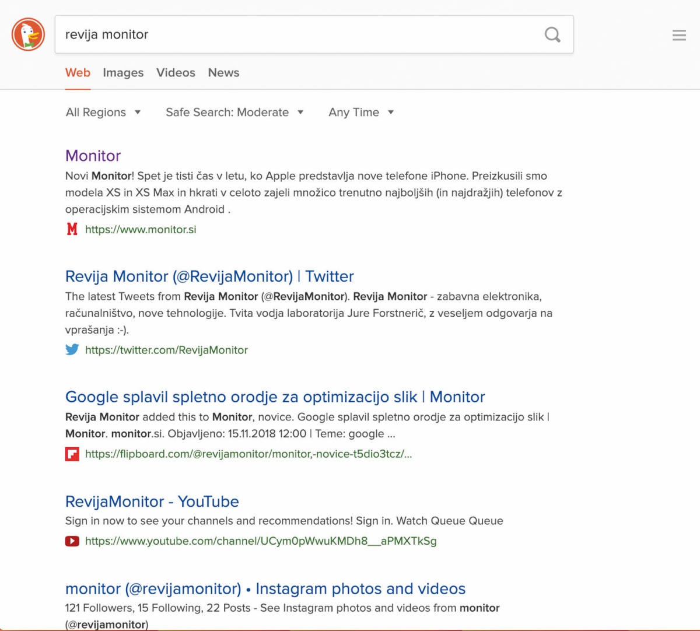Open the Safe Search: Moderate dropdown
Viewport: 700px width, 631px height.
(235, 112)
